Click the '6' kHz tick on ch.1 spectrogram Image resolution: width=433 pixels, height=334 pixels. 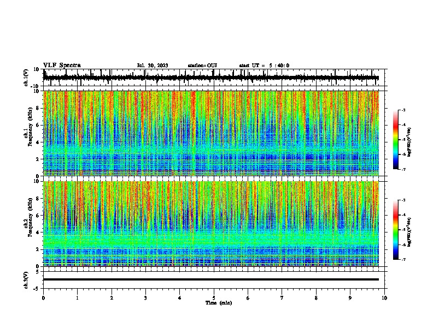point(38,125)
